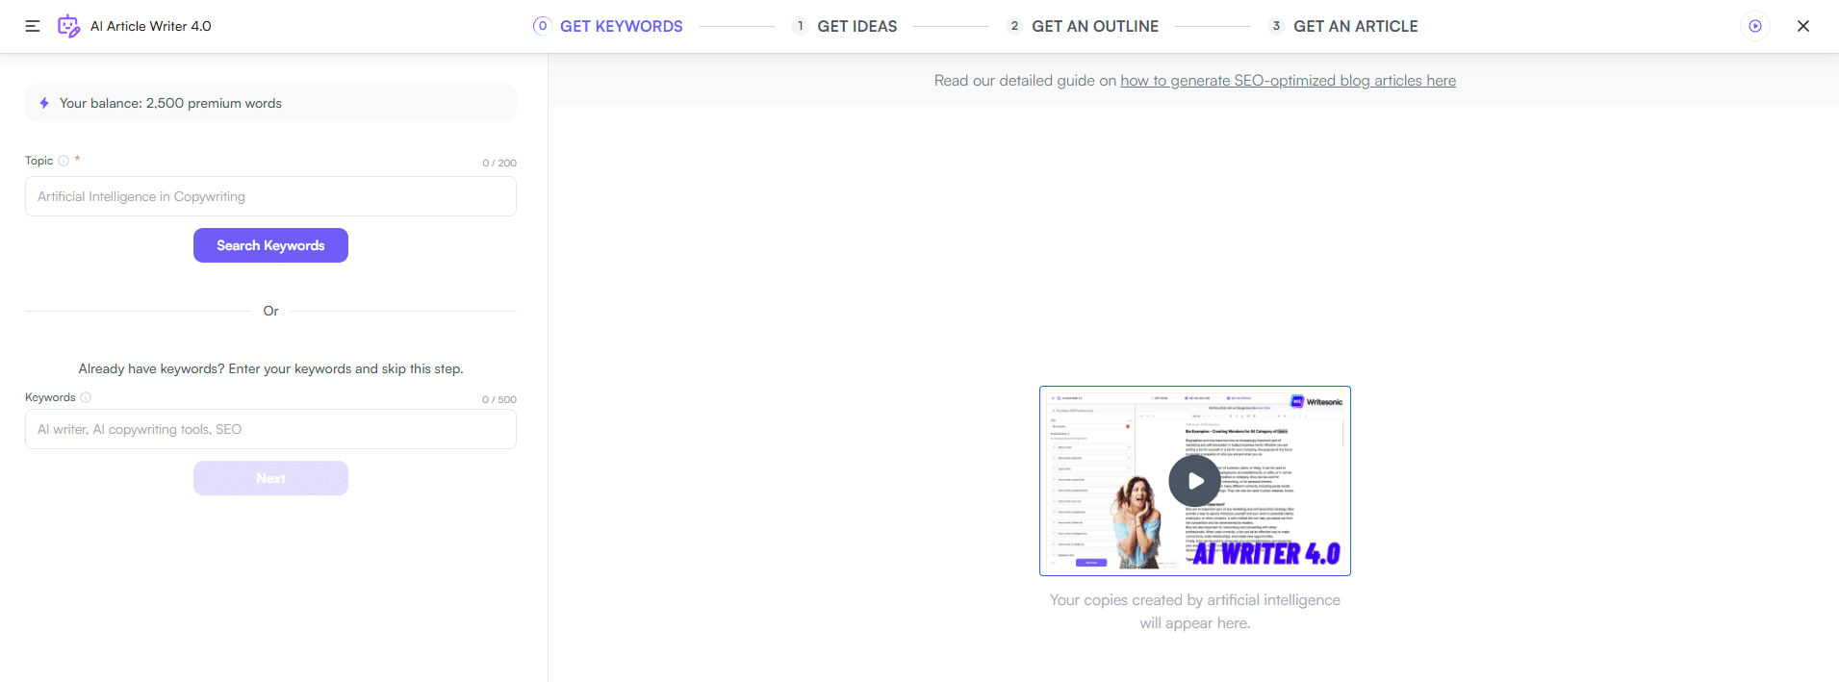The width and height of the screenshot is (1839, 682).
Task: Click the AI Article Writer robot logo
Action: (x=68, y=26)
